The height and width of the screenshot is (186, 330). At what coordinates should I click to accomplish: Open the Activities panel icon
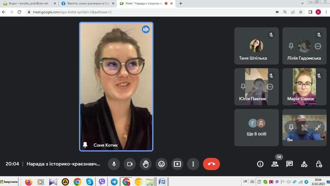tap(304, 164)
